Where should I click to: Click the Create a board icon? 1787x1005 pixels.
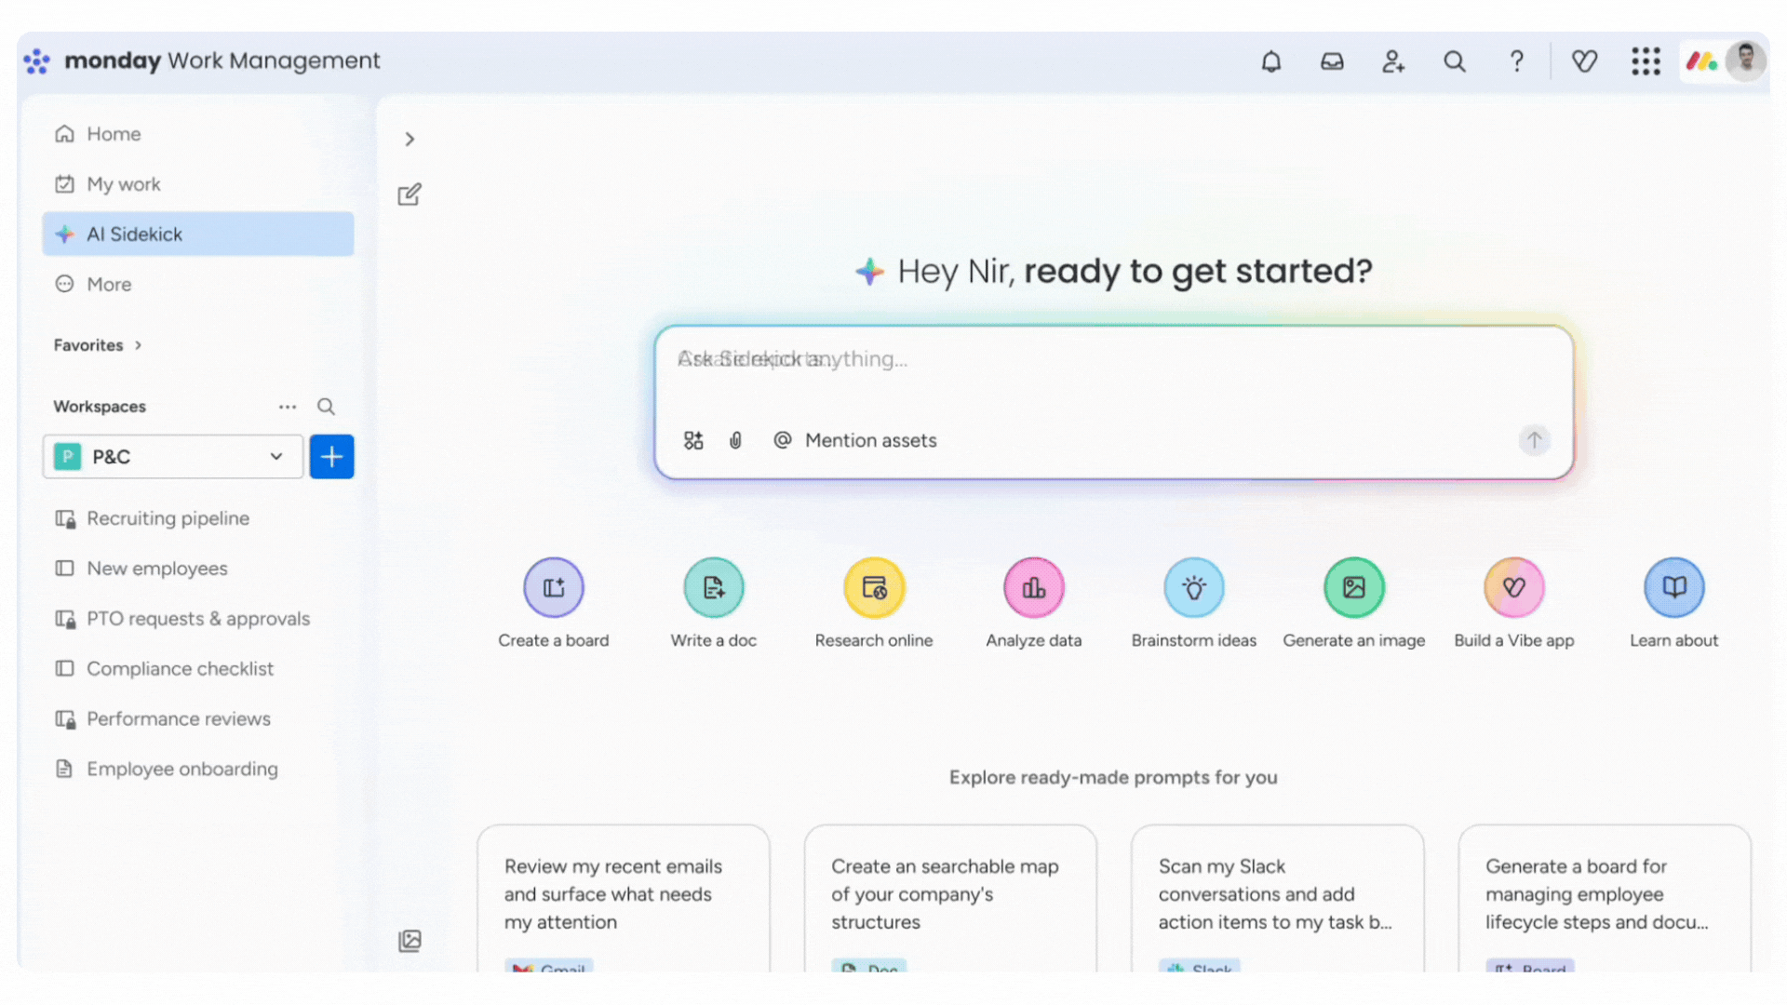tap(554, 587)
